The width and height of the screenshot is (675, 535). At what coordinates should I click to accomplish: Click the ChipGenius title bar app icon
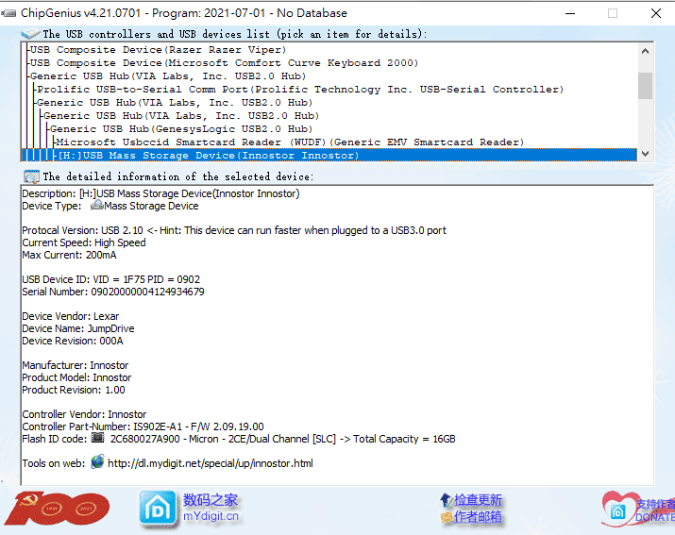[8, 13]
